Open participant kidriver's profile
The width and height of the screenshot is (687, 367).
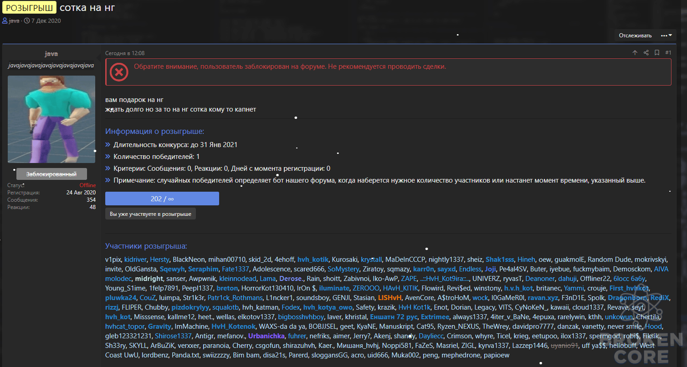tap(135, 260)
